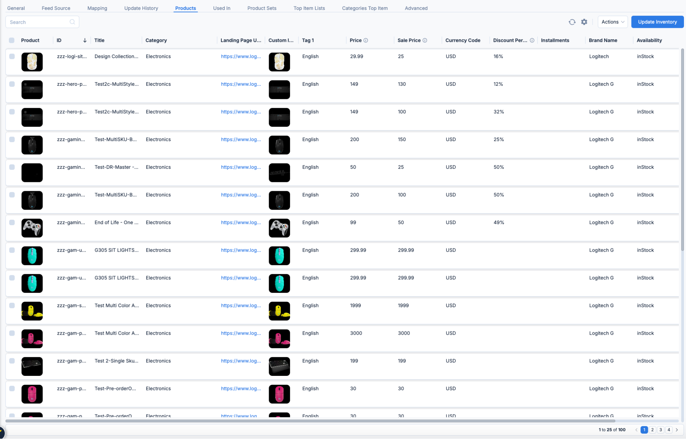The width and height of the screenshot is (686, 439).
Task: Select the row priced 1999
Action: [12, 305]
